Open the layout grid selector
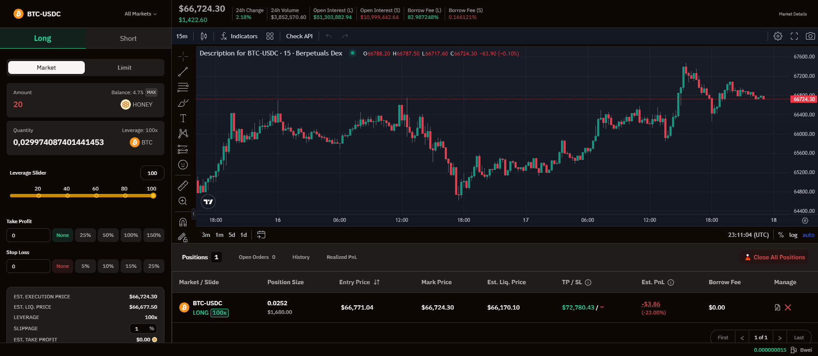This screenshot has height=356, width=818. coord(270,36)
